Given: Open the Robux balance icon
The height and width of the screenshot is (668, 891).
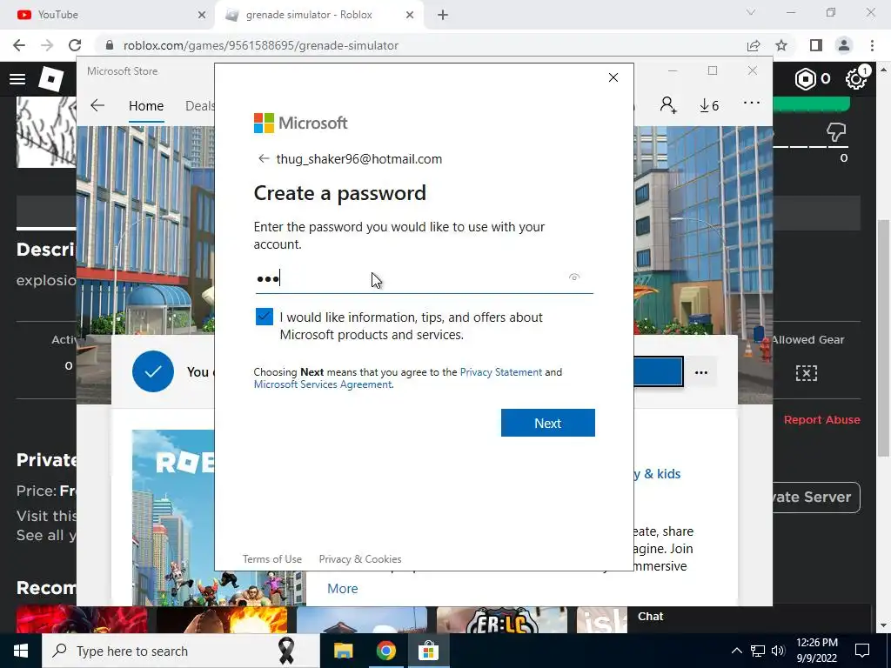Looking at the screenshot, I should (805, 79).
